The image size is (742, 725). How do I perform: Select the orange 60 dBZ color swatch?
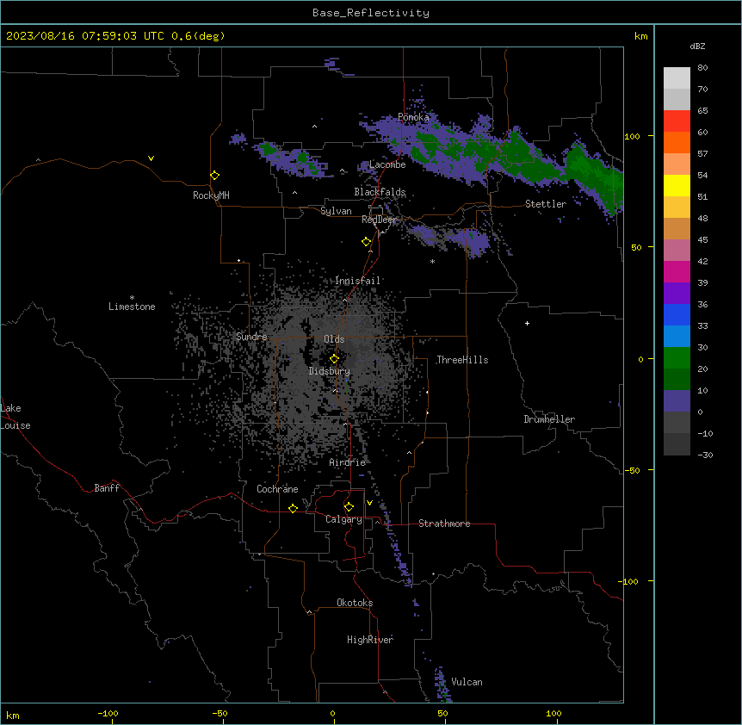point(677,142)
